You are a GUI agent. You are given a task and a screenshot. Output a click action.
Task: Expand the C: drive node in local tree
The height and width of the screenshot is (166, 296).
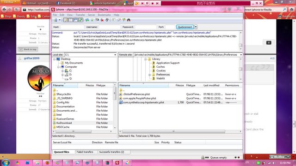pos(62,71)
